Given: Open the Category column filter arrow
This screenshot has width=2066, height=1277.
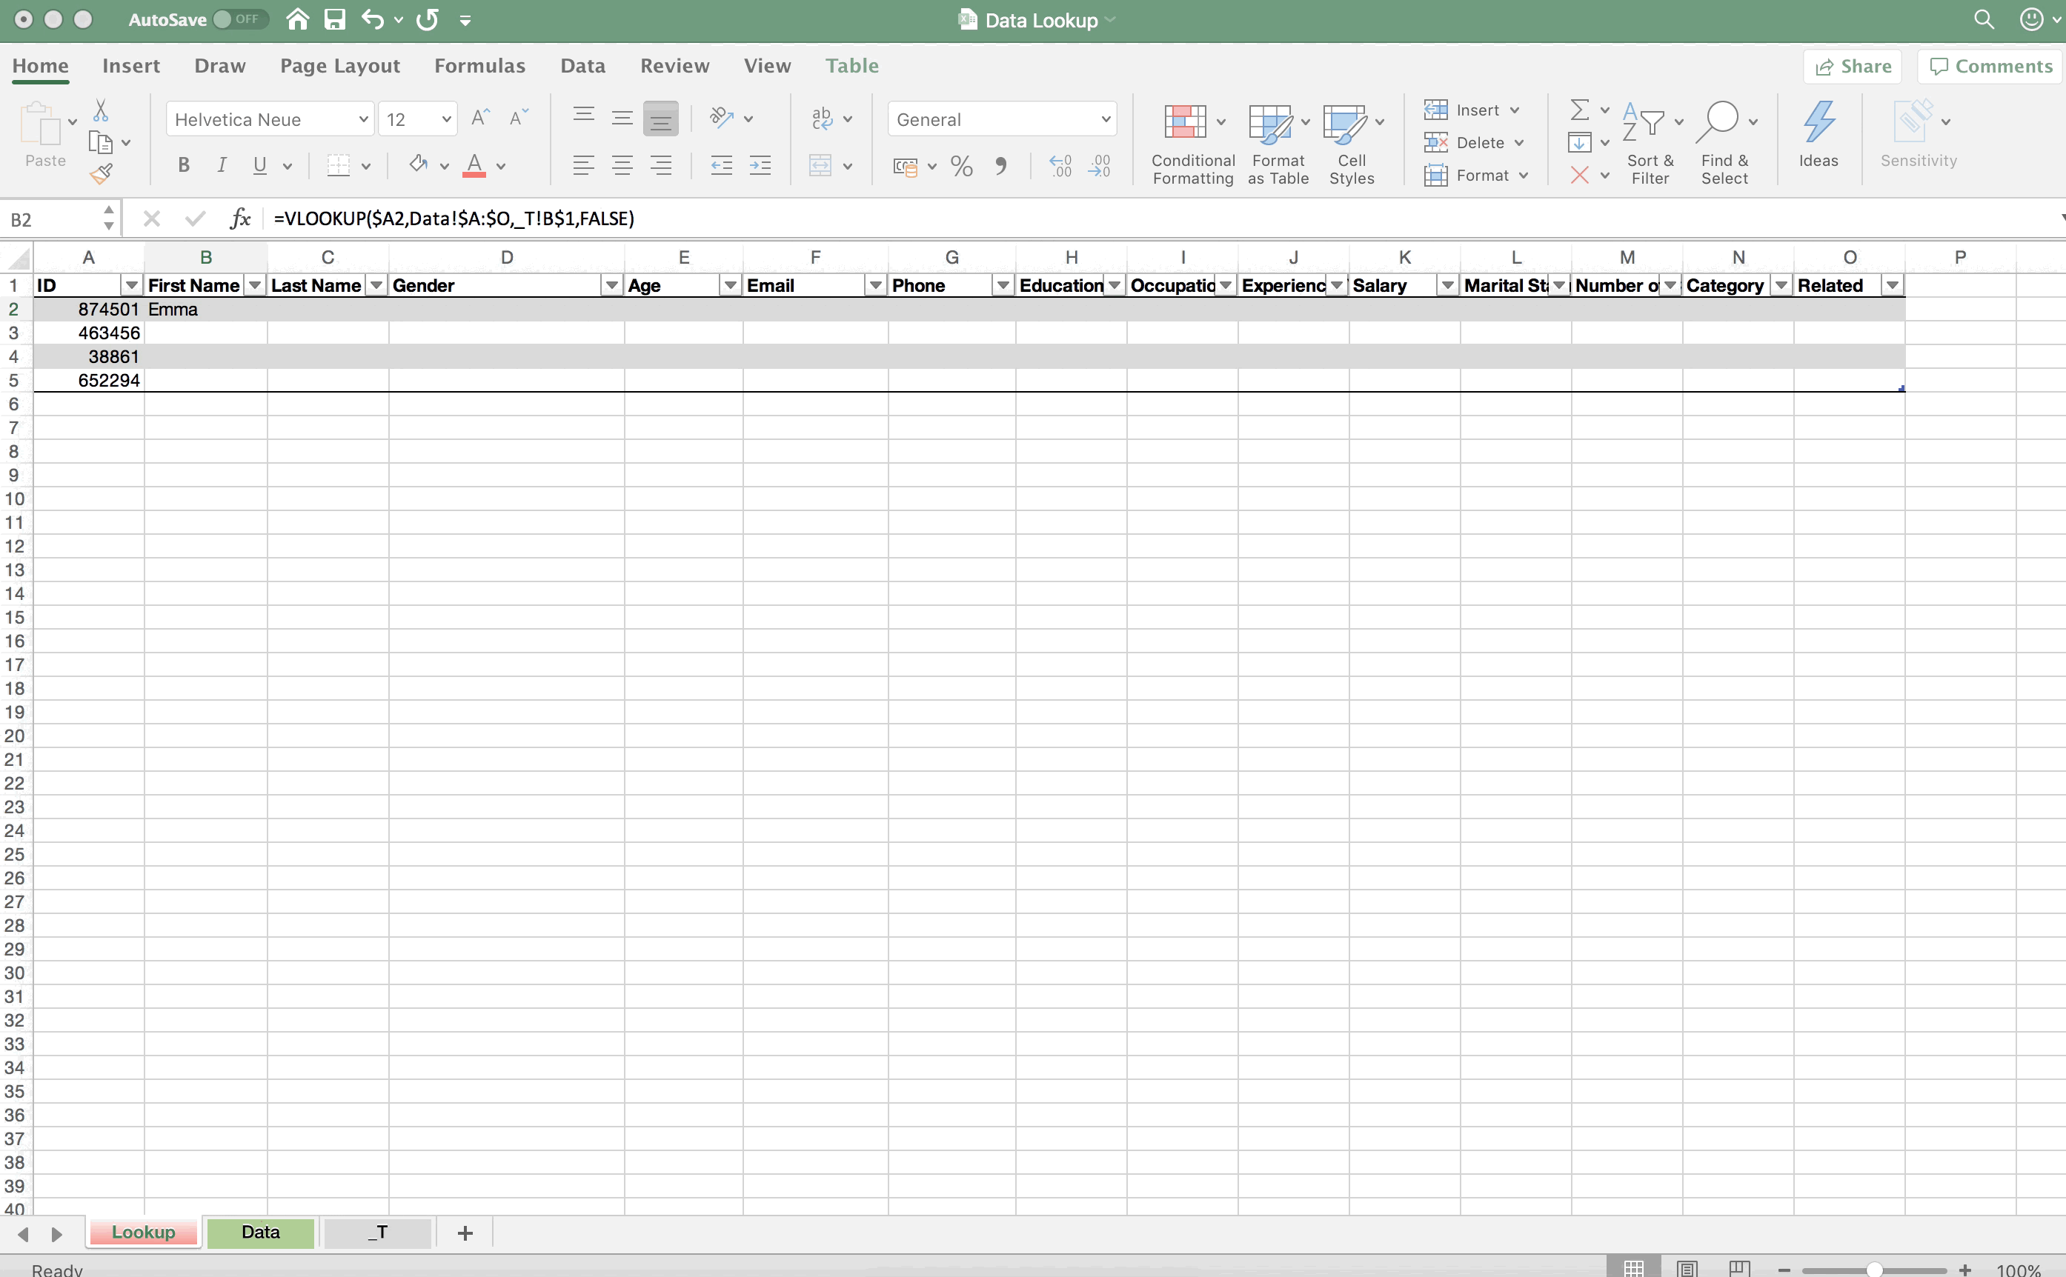Looking at the screenshot, I should pyautogui.click(x=1781, y=285).
